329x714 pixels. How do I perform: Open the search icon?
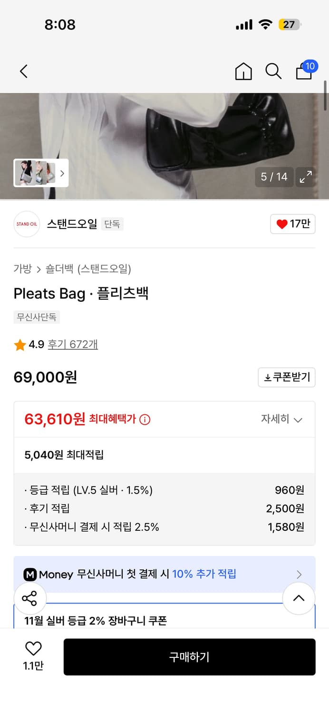click(x=273, y=71)
